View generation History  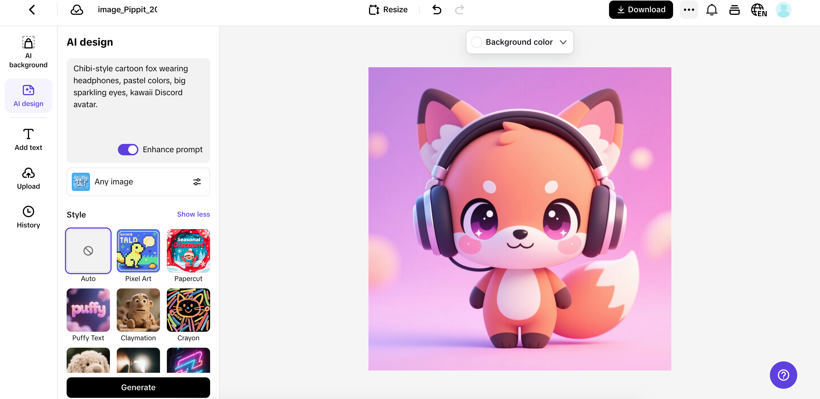[x=28, y=217]
